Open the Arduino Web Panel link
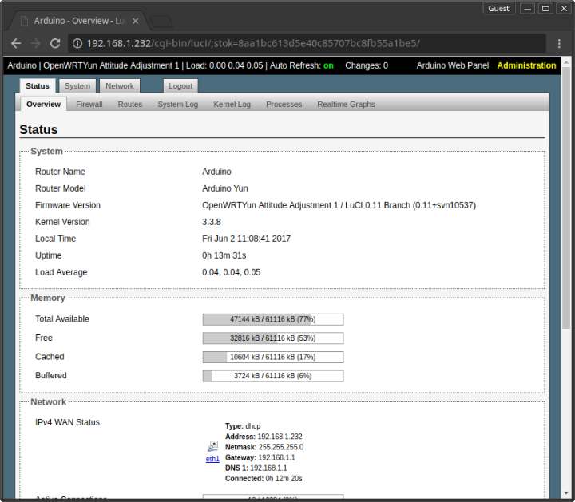The height and width of the screenshot is (502, 575). pyautogui.click(x=453, y=65)
